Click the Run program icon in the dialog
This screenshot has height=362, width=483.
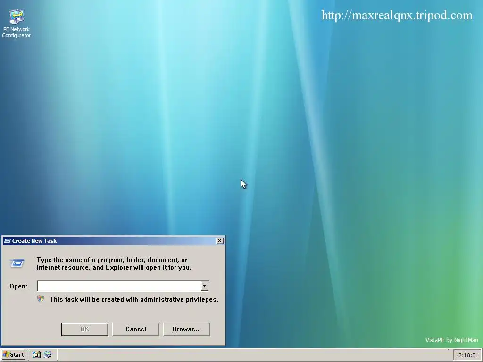(17, 263)
